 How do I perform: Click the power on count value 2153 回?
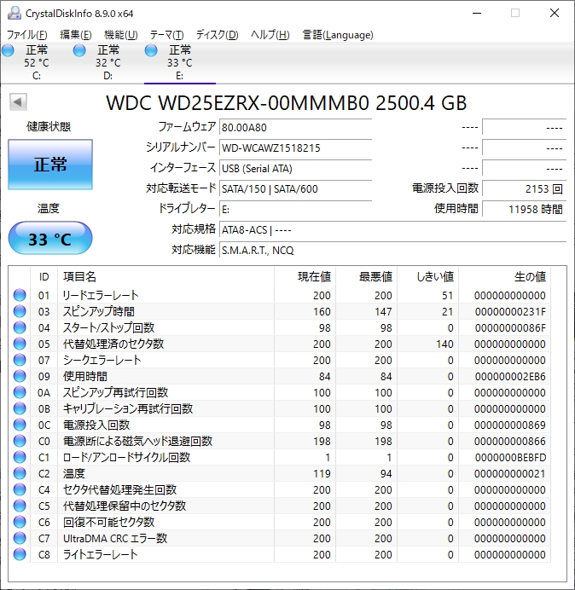524,188
